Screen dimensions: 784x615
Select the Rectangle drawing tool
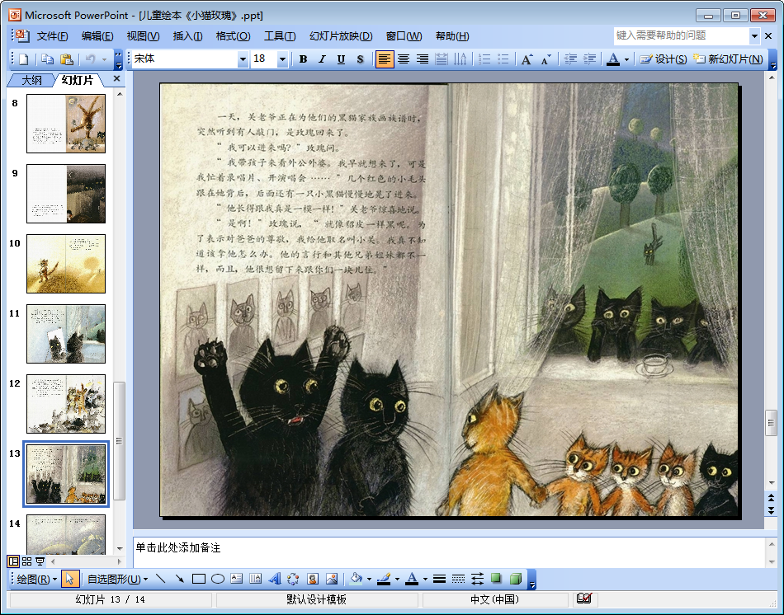(199, 579)
